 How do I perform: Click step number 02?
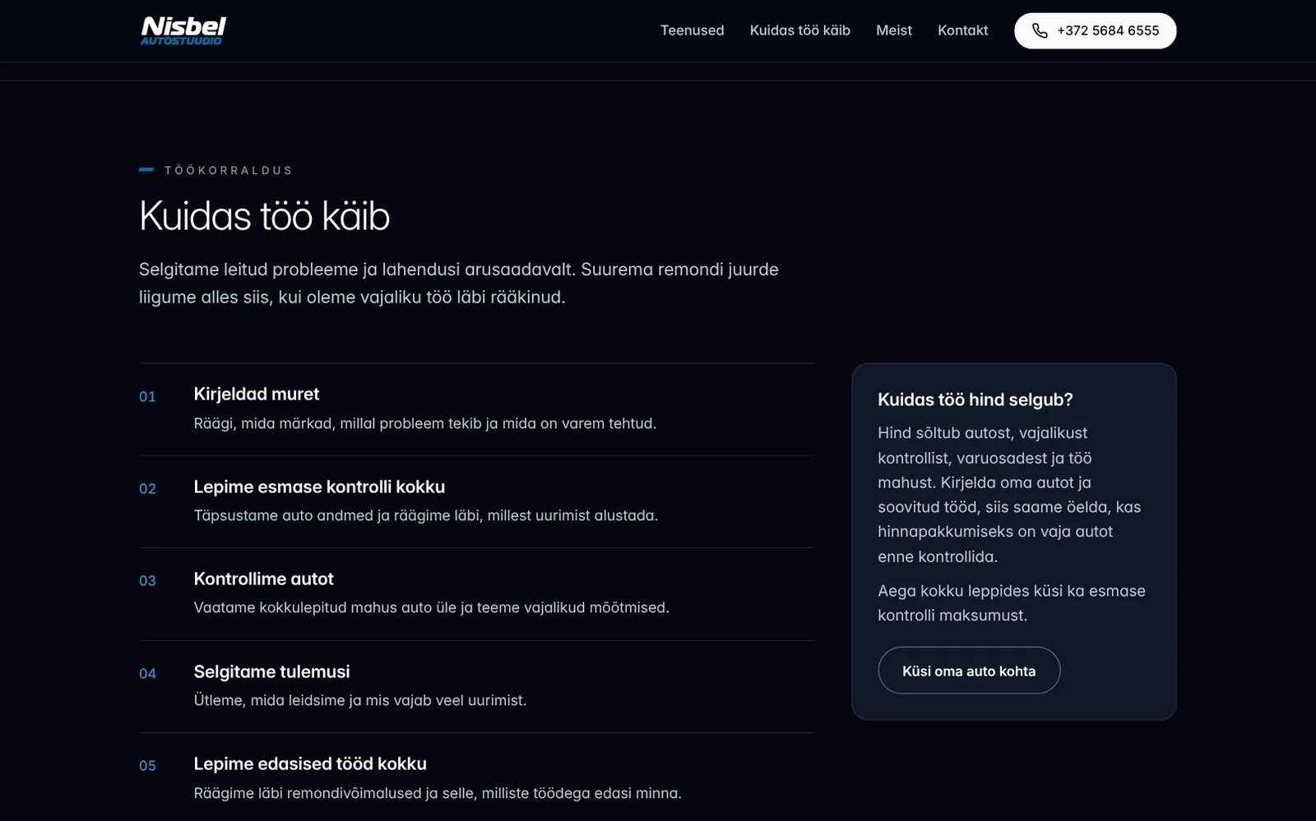(147, 489)
